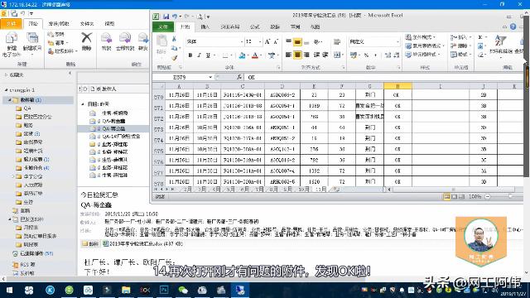Open the Name Box dropdown arrow
The image size is (530, 298).
(210, 77)
